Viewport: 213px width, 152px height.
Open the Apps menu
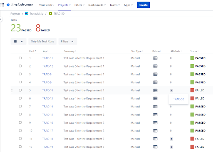tap(128, 5)
